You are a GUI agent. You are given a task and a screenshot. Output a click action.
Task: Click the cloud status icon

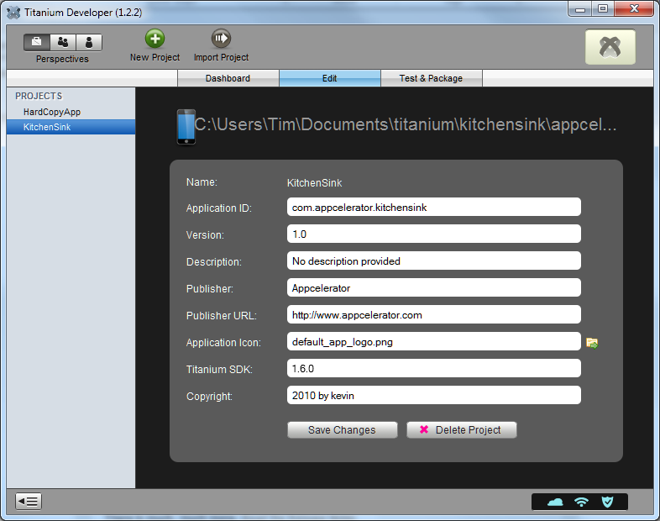[555, 502]
